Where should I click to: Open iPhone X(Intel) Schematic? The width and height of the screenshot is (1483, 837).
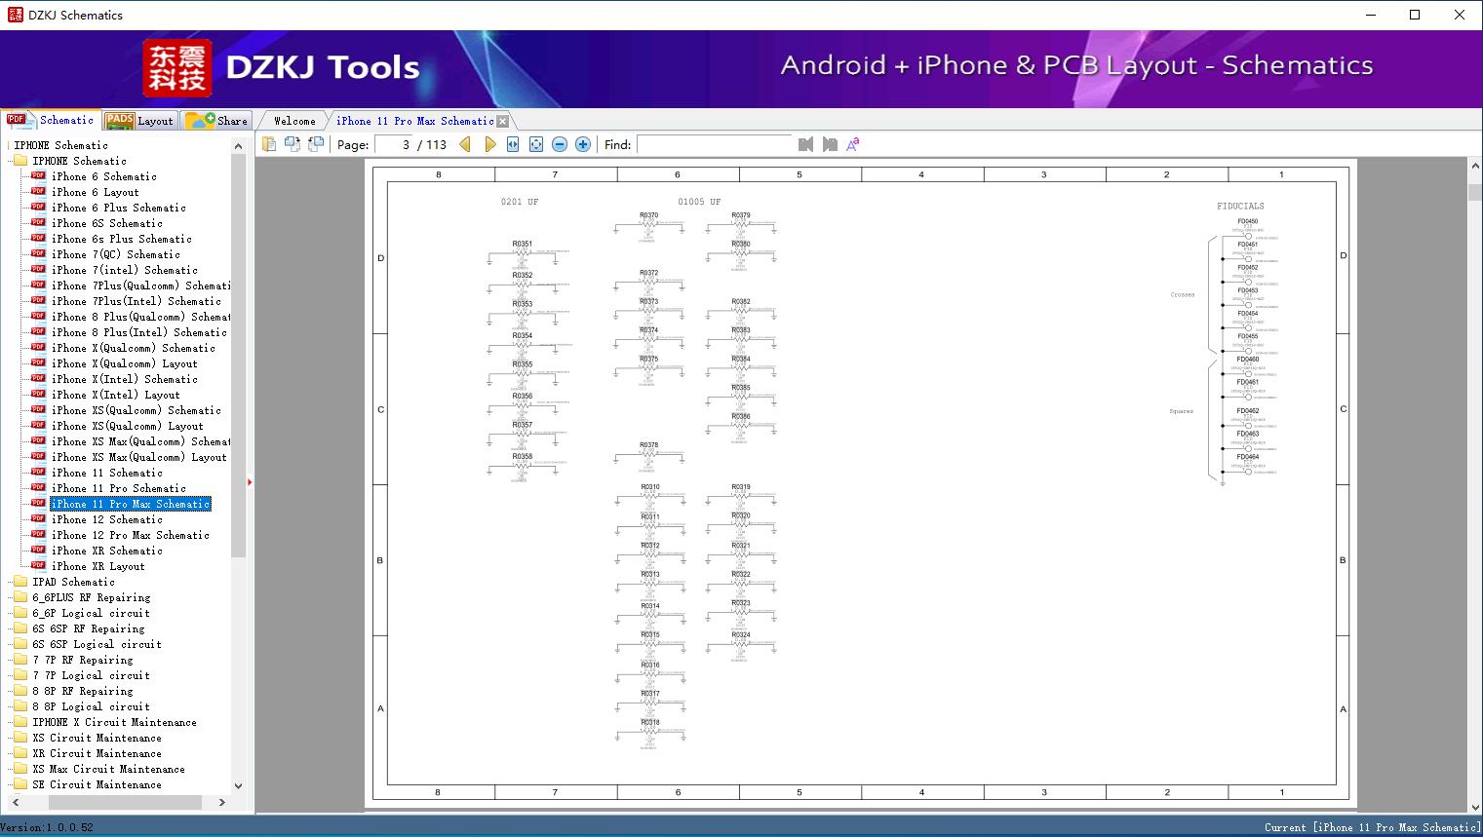(125, 379)
